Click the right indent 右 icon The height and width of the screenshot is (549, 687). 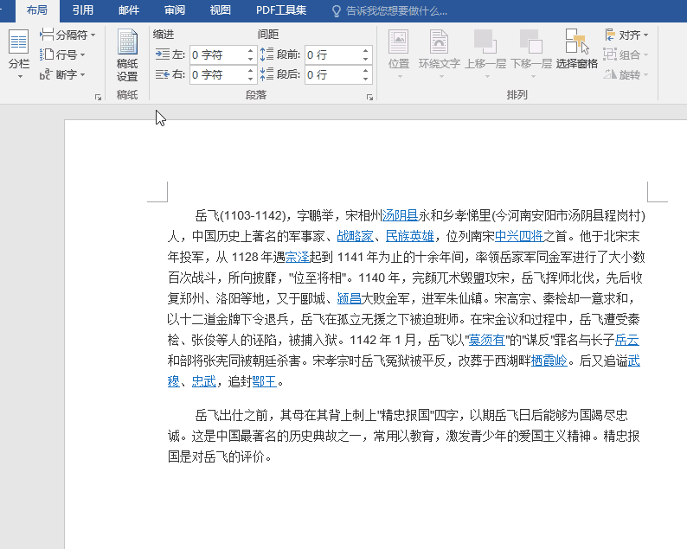[163, 74]
